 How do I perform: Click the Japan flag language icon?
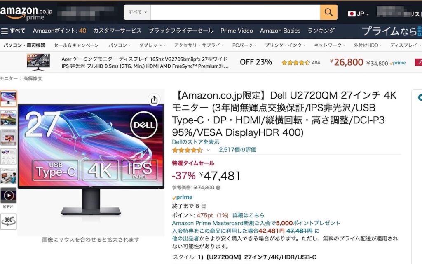[x=352, y=14]
